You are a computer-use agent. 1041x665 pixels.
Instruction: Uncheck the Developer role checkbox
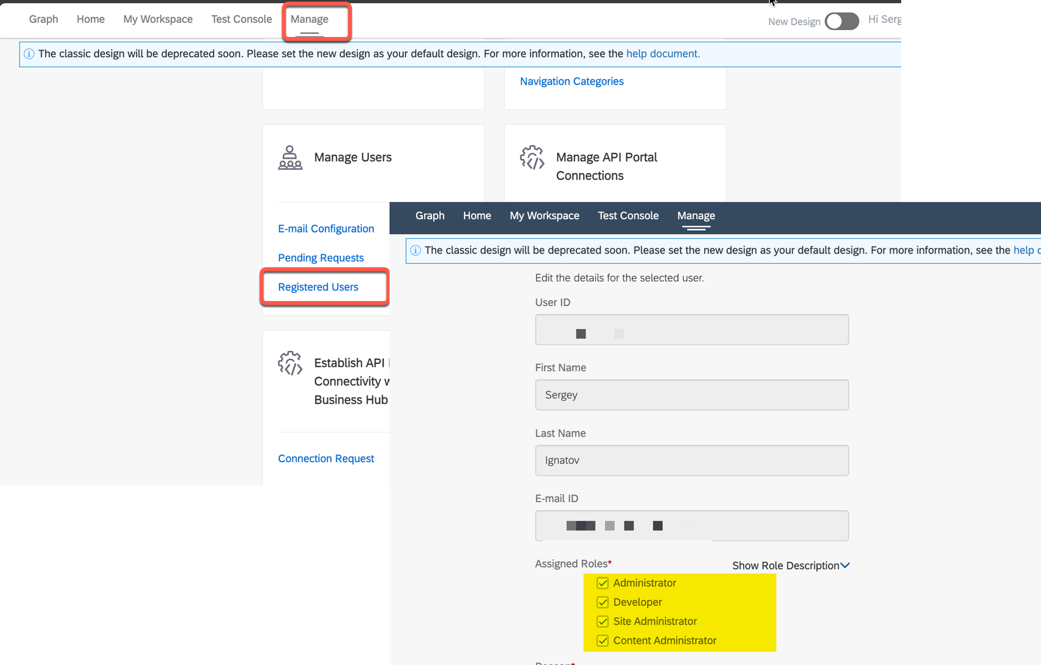pyautogui.click(x=602, y=602)
